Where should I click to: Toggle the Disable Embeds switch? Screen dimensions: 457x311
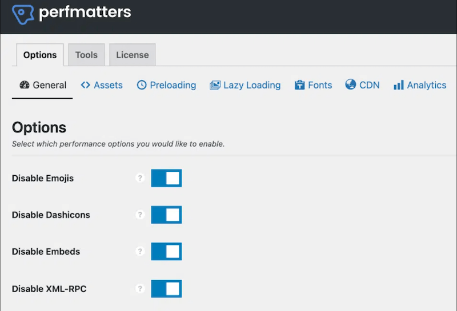pyautogui.click(x=166, y=251)
